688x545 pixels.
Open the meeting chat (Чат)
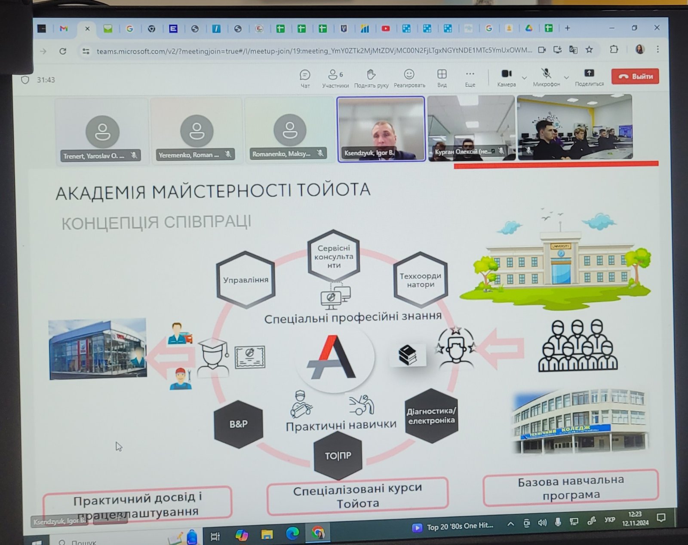(x=305, y=78)
